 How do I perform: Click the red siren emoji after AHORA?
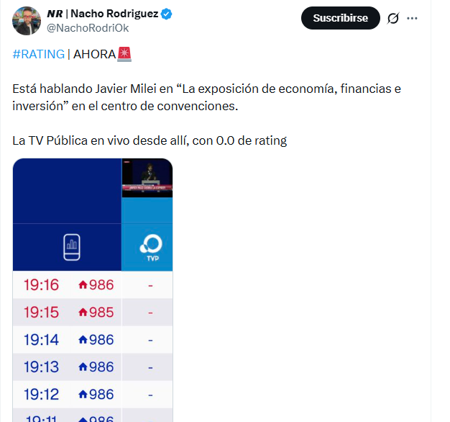(x=124, y=54)
